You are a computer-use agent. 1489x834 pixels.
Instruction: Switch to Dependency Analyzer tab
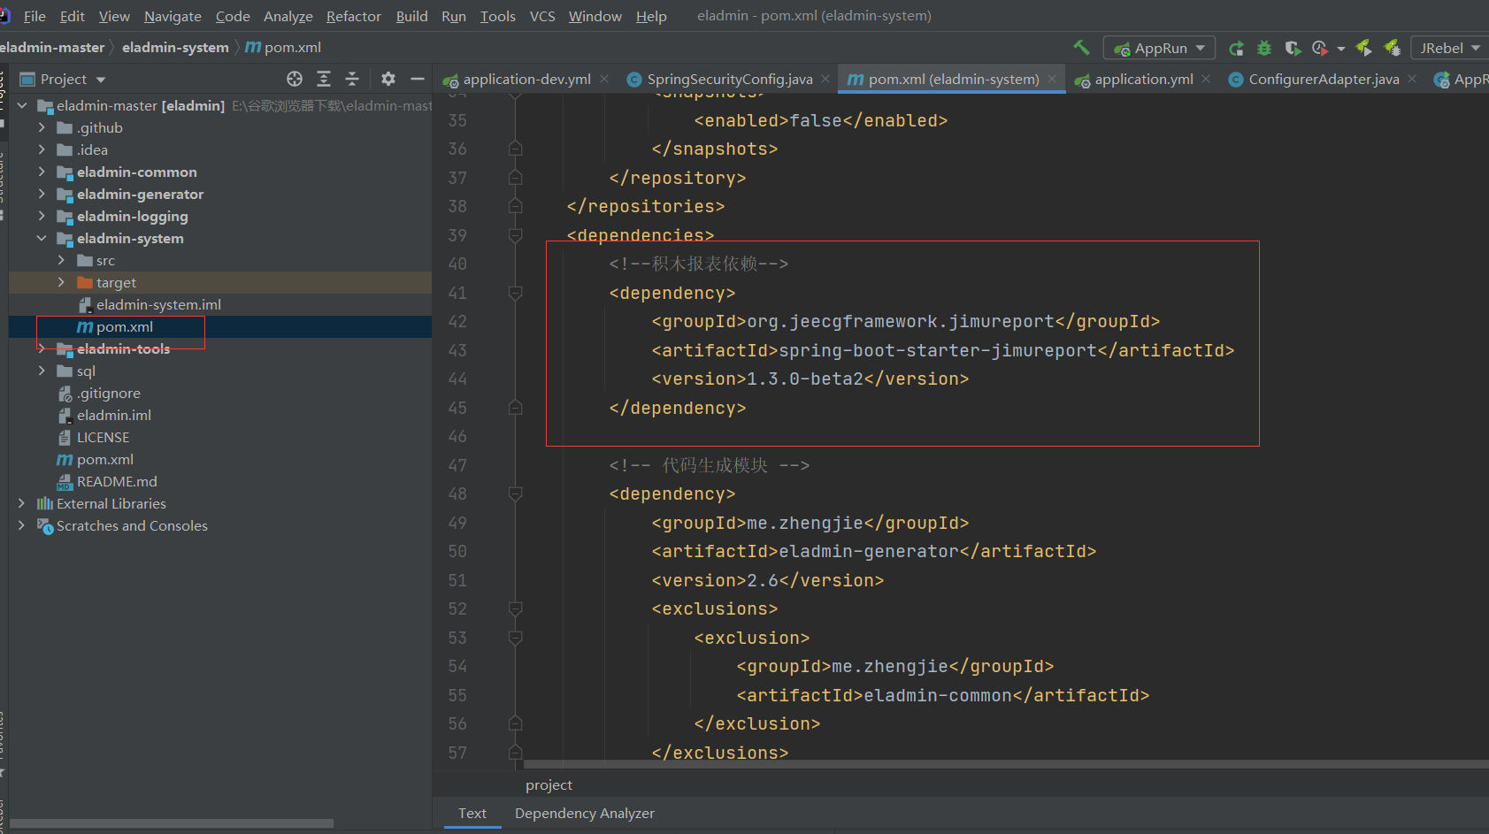point(585,813)
